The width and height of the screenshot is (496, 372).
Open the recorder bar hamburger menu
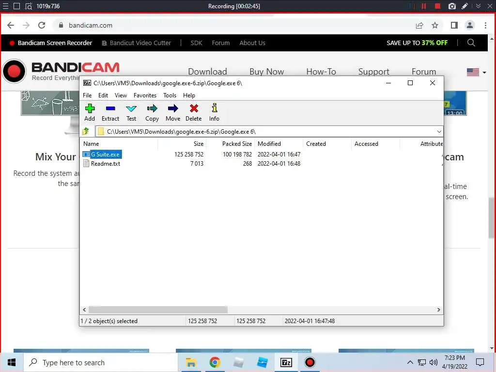(5, 6)
